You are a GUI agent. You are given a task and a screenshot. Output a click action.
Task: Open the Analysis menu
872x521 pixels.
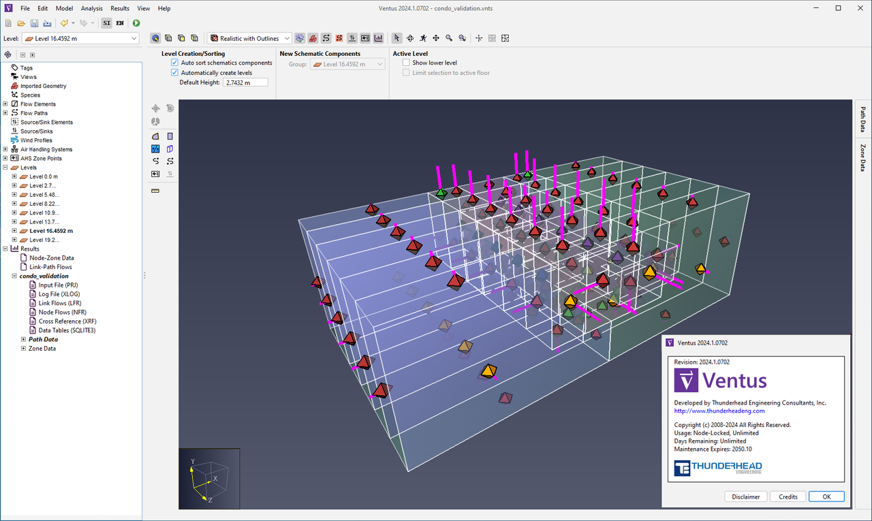click(92, 8)
